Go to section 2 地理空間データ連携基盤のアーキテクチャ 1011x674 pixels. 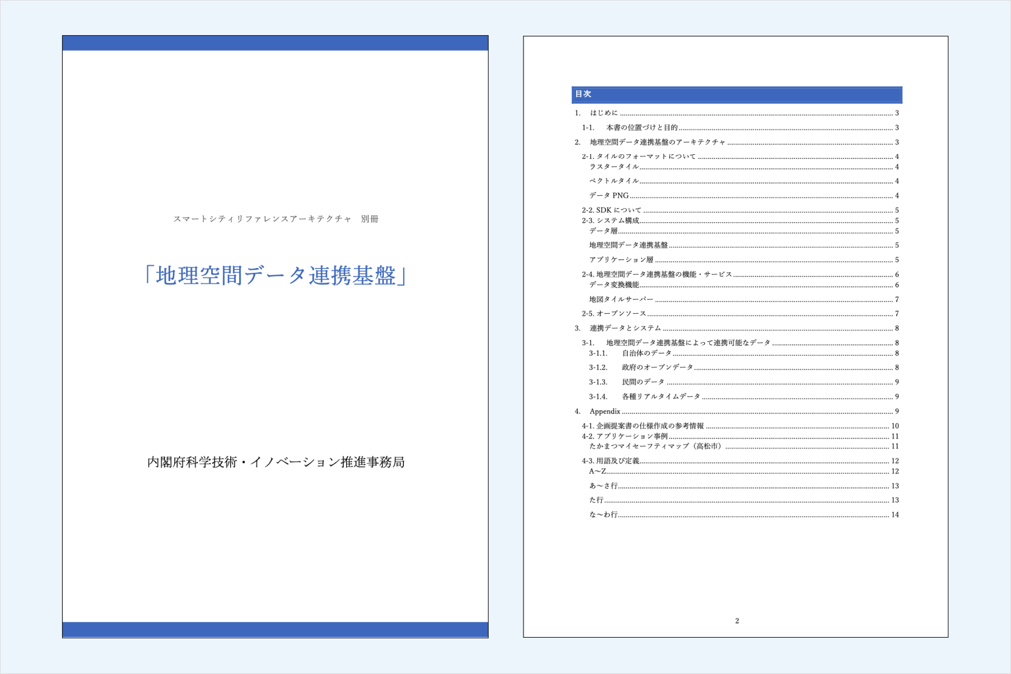pyautogui.click(x=657, y=142)
